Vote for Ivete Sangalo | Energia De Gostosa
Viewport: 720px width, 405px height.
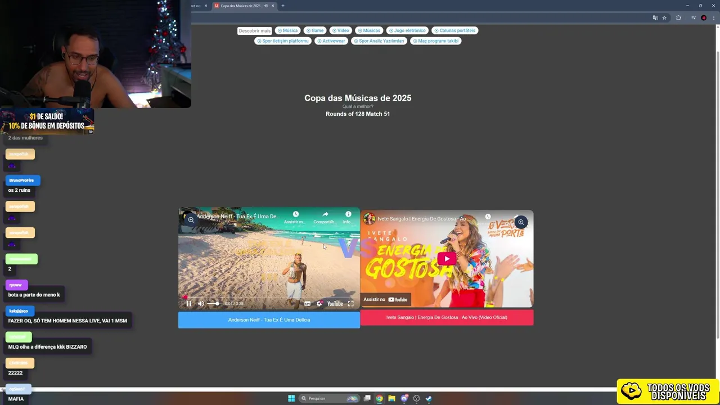pos(447,317)
